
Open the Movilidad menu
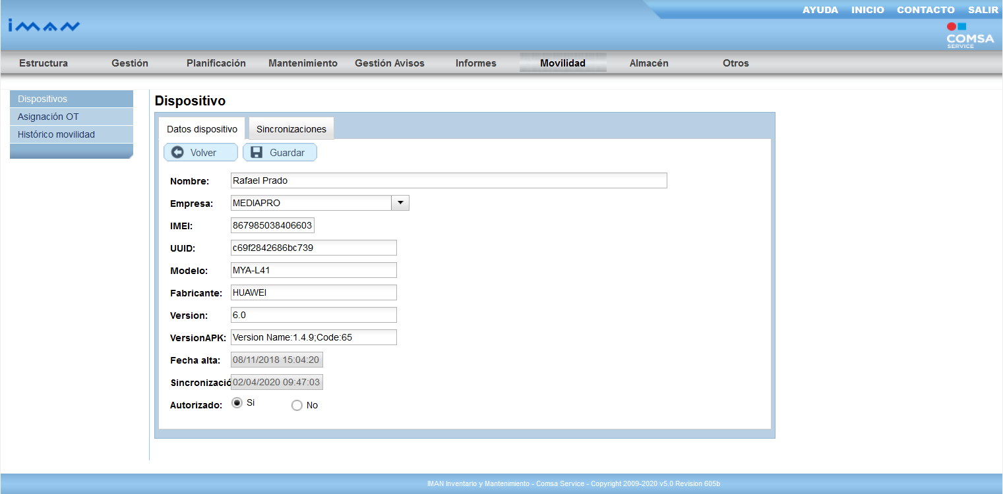(x=562, y=63)
